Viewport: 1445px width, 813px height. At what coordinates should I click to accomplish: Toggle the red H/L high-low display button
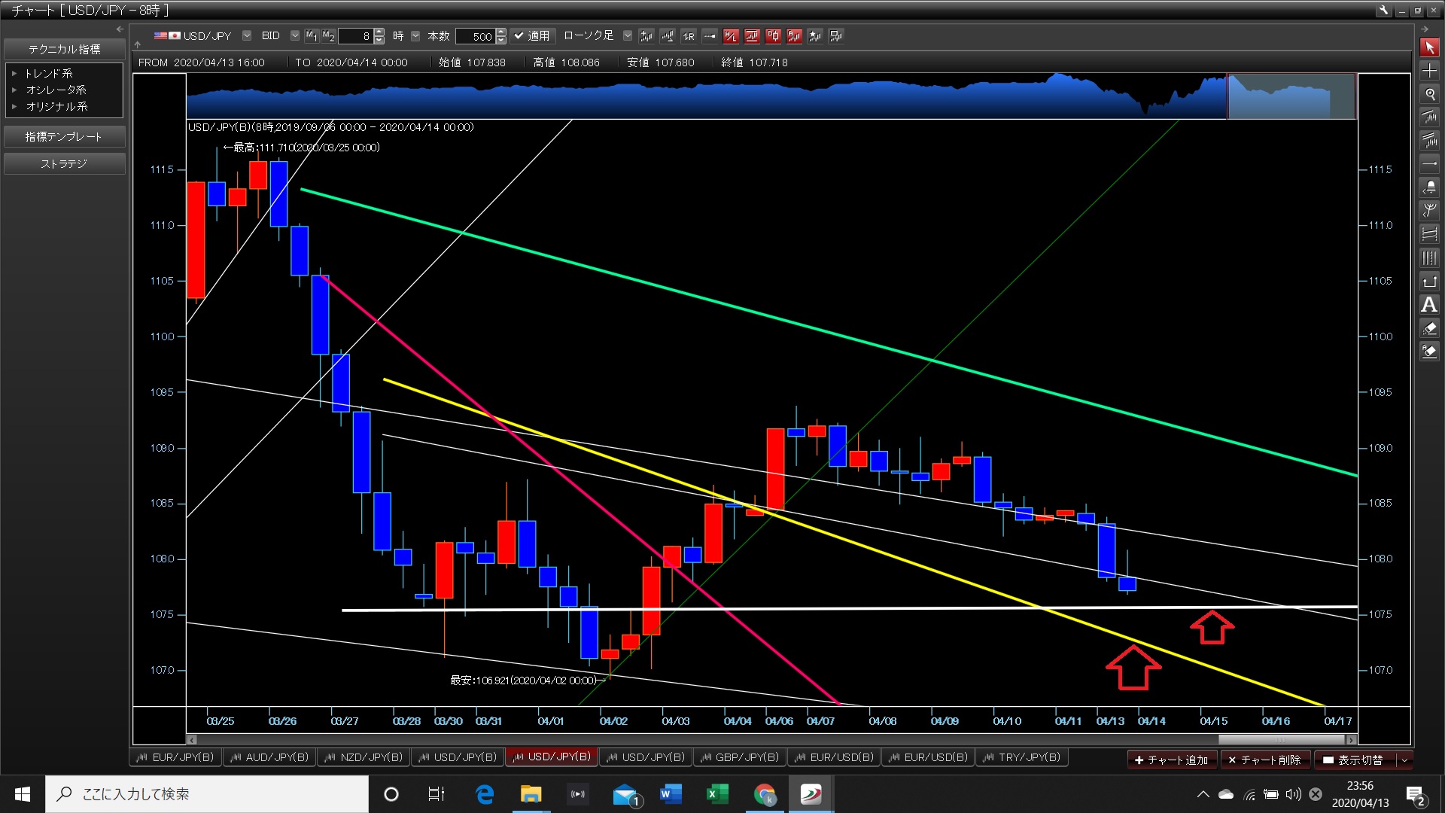click(x=730, y=35)
